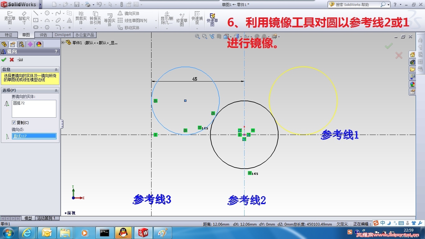Select the Sketch Fillet tool

click(x=58, y=27)
